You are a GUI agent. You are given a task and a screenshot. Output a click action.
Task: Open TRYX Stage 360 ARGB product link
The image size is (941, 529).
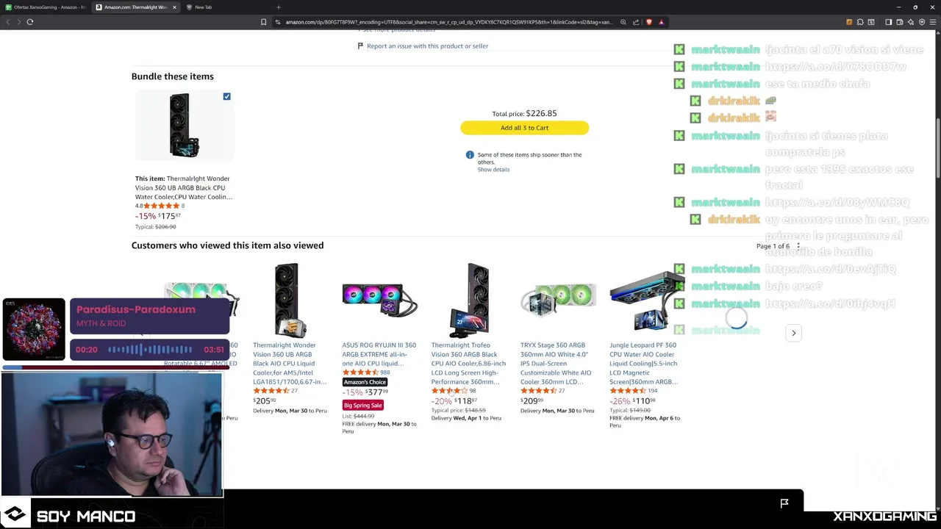tap(556, 363)
